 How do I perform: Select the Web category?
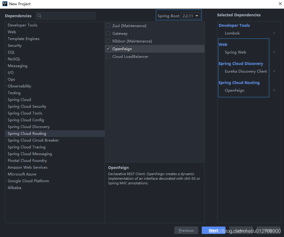pyautogui.click(x=55, y=32)
